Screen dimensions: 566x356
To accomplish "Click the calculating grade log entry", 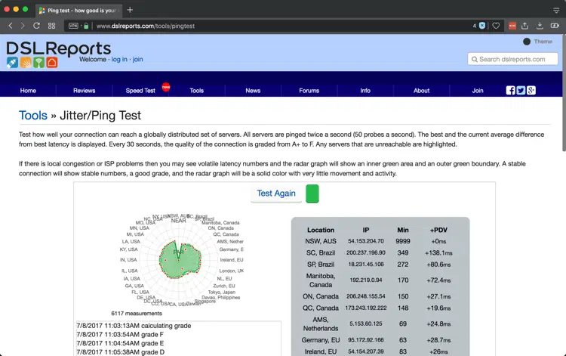I will pos(134,326).
